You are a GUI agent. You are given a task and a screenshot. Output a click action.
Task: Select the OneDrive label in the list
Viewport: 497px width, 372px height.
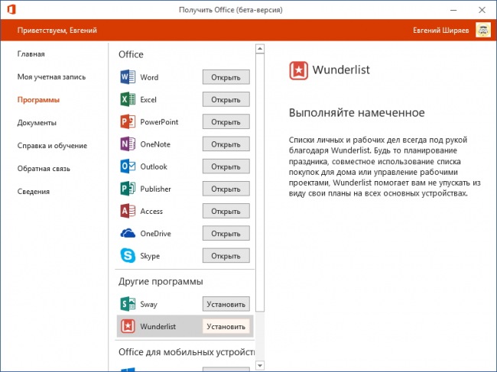pos(156,233)
